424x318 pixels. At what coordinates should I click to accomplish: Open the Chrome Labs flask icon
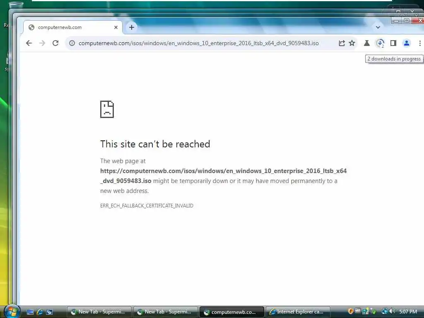click(x=367, y=43)
